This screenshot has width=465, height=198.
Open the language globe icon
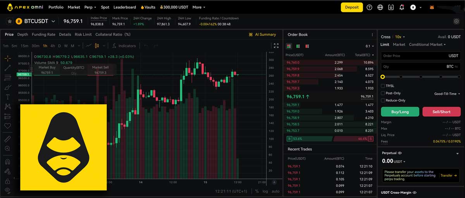(x=380, y=7)
